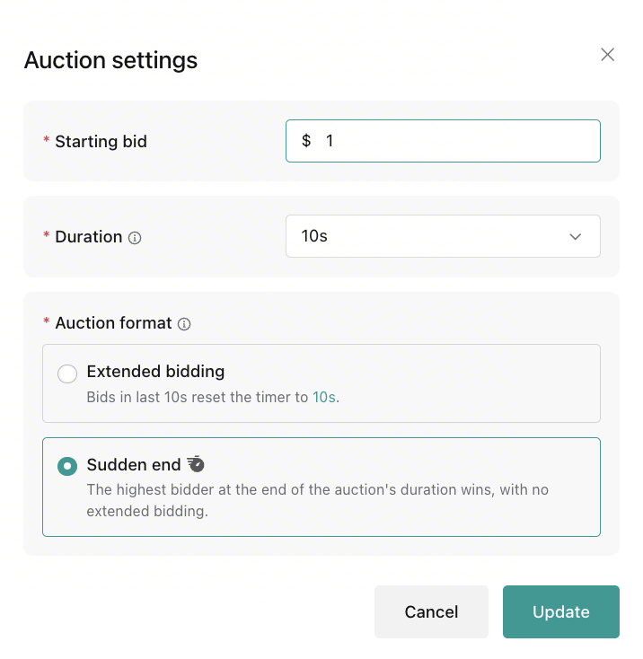Click the Sudden end stopwatch icon
This screenshot has width=643, height=659.
pos(196,464)
